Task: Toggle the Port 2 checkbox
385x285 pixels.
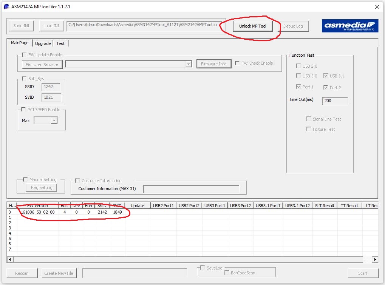Action: [x=326, y=87]
